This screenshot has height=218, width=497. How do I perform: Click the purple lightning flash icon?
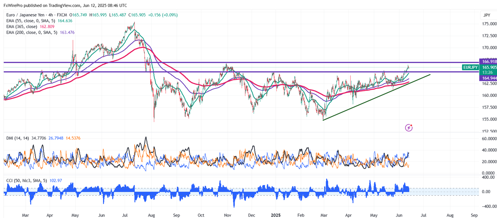coord(409,128)
